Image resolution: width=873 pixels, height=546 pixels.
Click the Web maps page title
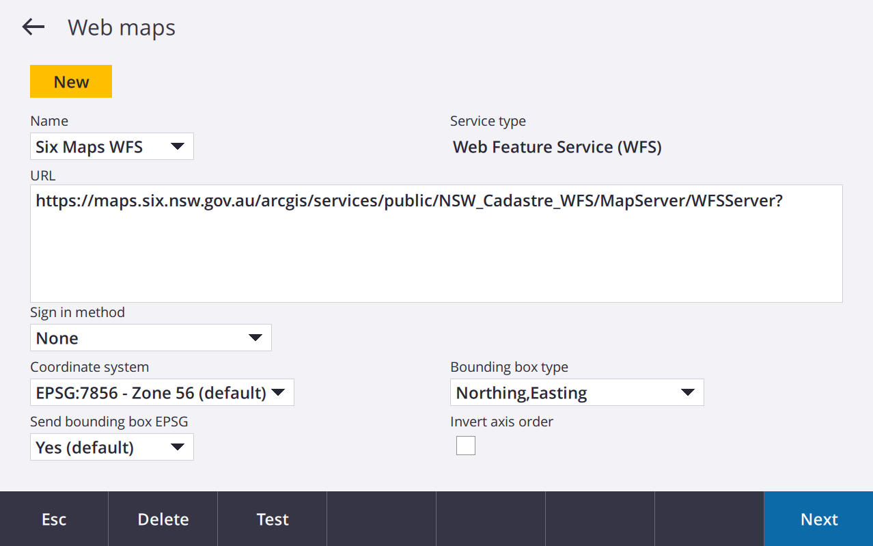(122, 27)
